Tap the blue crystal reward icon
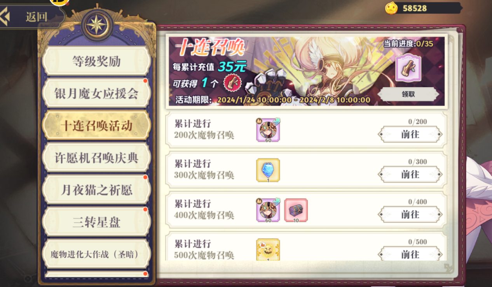The height and width of the screenshot is (287, 492). click(x=268, y=170)
